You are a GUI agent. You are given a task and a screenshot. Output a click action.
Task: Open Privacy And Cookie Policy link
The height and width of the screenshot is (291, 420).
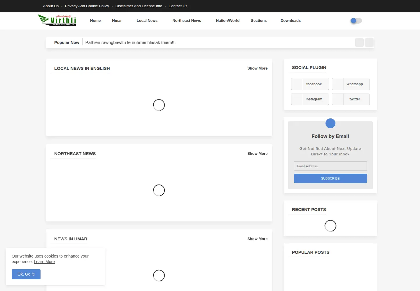[87, 6]
